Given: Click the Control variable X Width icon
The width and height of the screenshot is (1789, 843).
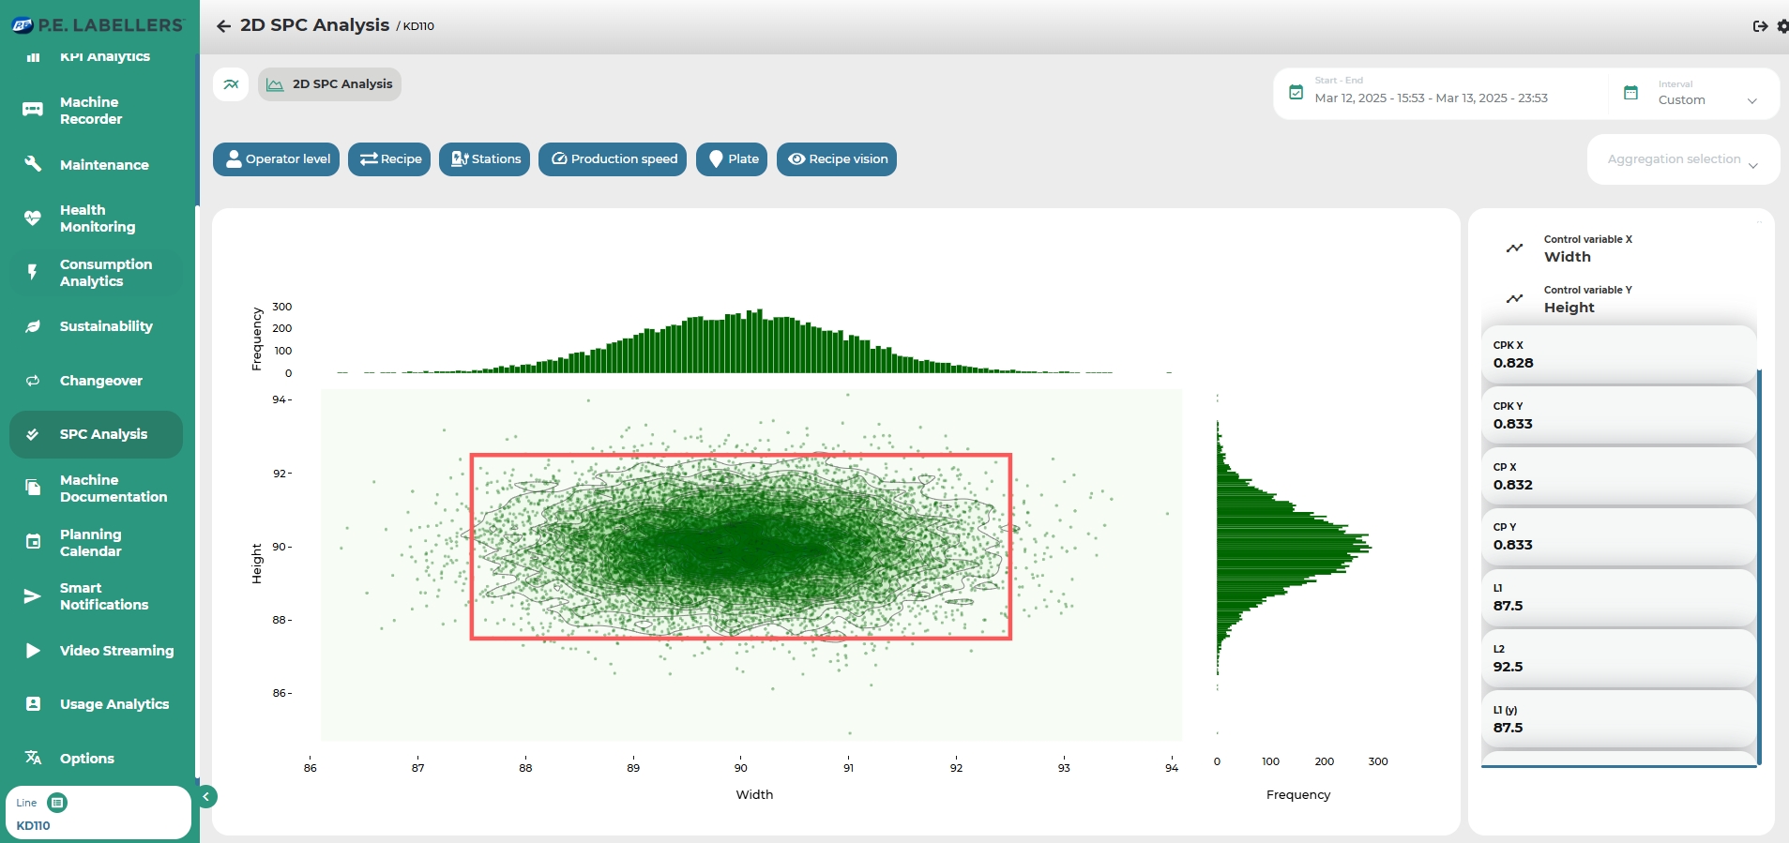Looking at the screenshot, I should point(1514,248).
